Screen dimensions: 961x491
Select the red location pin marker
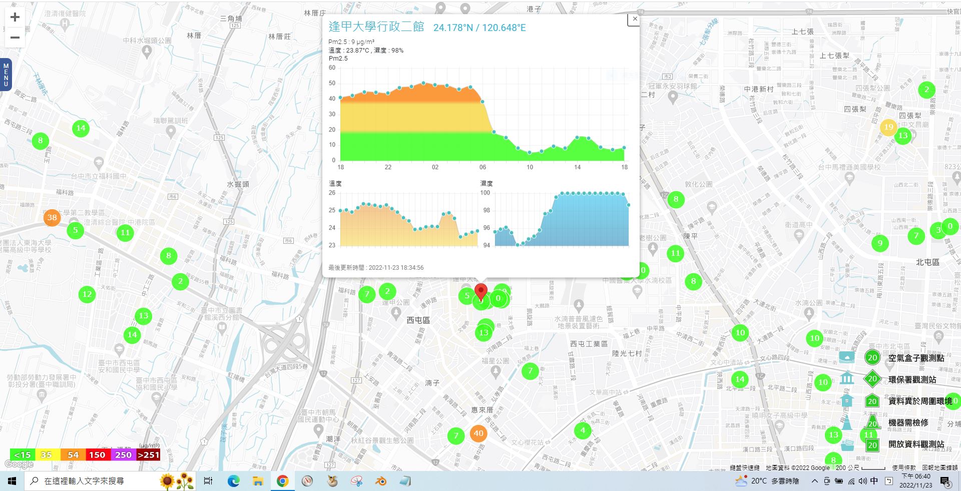(480, 292)
